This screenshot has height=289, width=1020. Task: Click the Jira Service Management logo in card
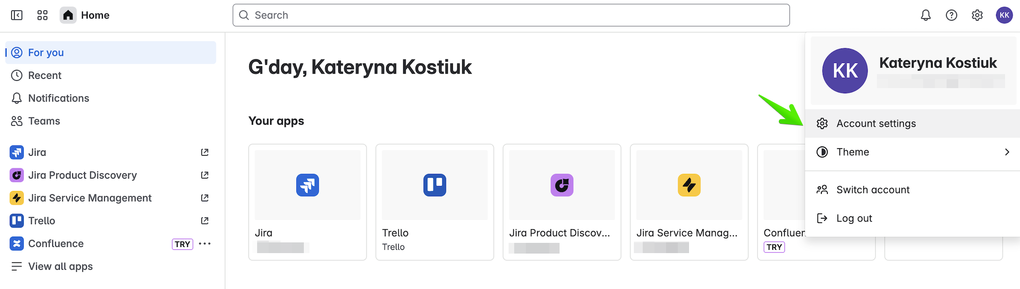[x=689, y=185]
